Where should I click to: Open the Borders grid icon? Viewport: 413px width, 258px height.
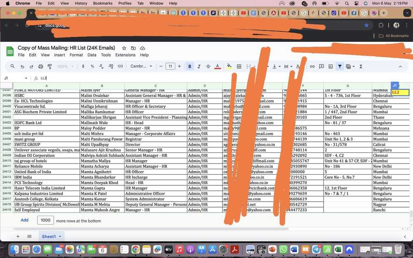coord(239,67)
